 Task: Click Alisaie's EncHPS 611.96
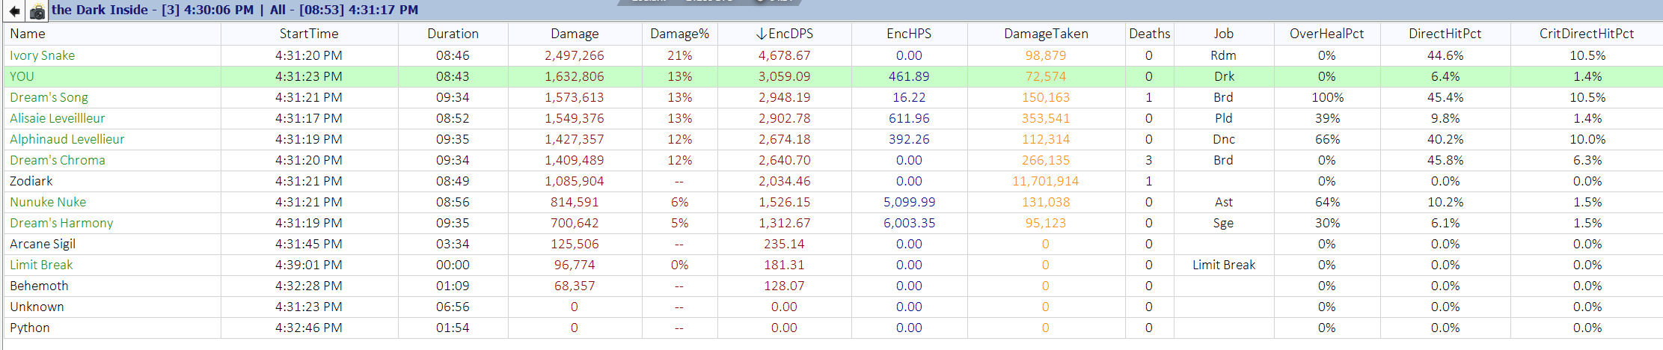[x=909, y=118]
